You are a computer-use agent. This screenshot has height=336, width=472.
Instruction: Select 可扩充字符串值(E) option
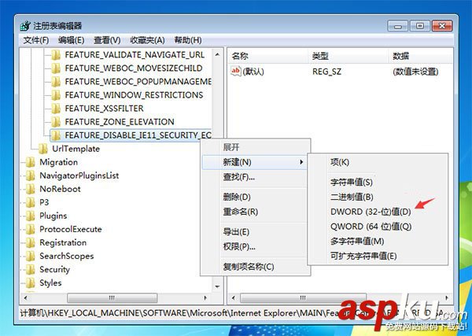pyautogui.click(x=378, y=257)
